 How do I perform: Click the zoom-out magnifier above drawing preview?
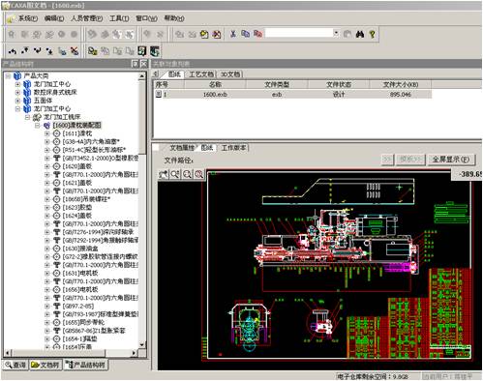click(x=187, y=174)
